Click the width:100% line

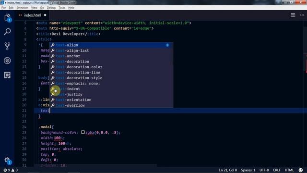coord(52,138)
